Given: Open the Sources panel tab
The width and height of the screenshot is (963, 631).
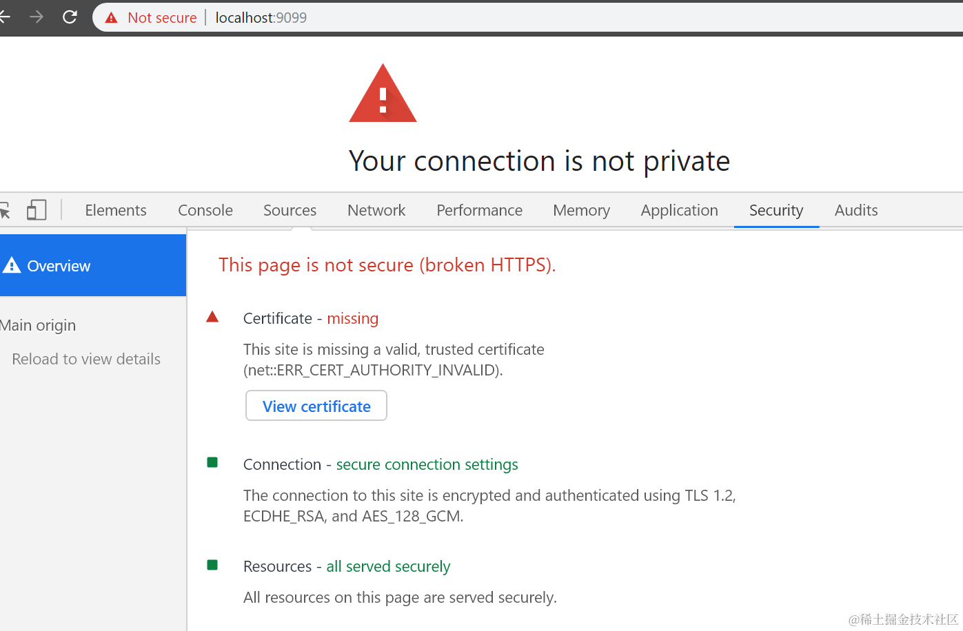Looking at the screenshot, I should 290,210.
